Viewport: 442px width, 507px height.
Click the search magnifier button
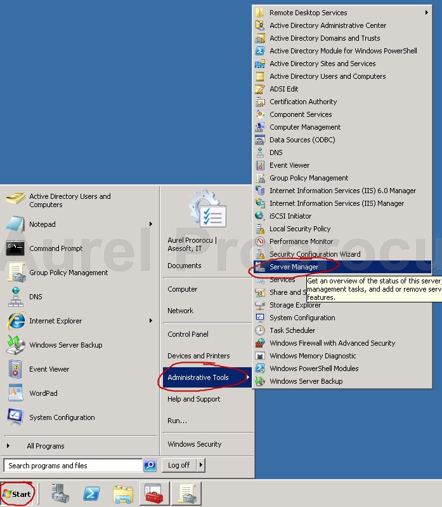click(150, 465)
